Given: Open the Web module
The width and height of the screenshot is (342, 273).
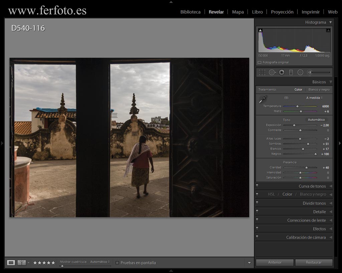Looking at the screenshot, I should coord(333,12).
